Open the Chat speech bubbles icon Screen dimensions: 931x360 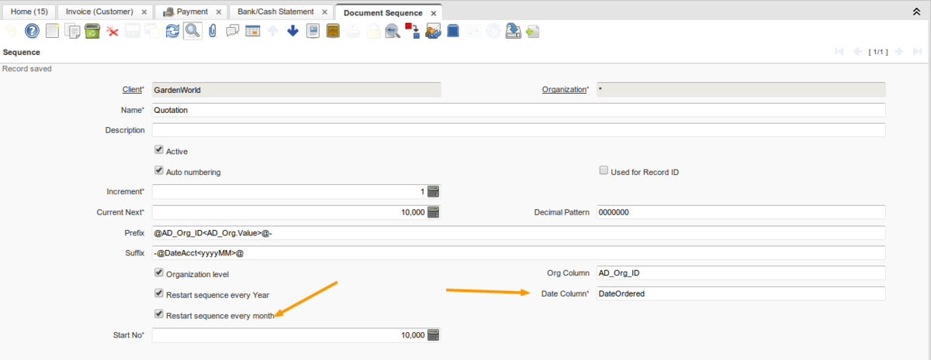coord(232,31)
